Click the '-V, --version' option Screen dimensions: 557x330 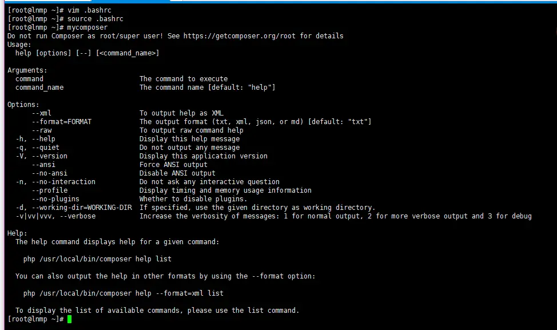41,156
